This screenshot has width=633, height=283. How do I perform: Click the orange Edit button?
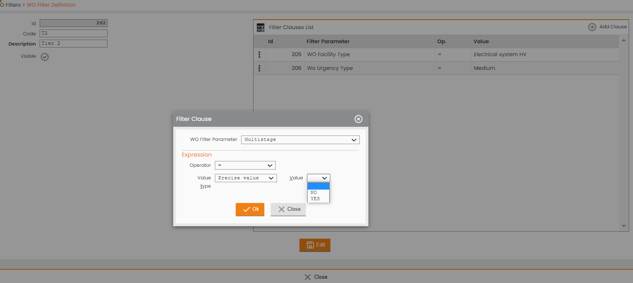pyautogui.click(x=315, y=245)
